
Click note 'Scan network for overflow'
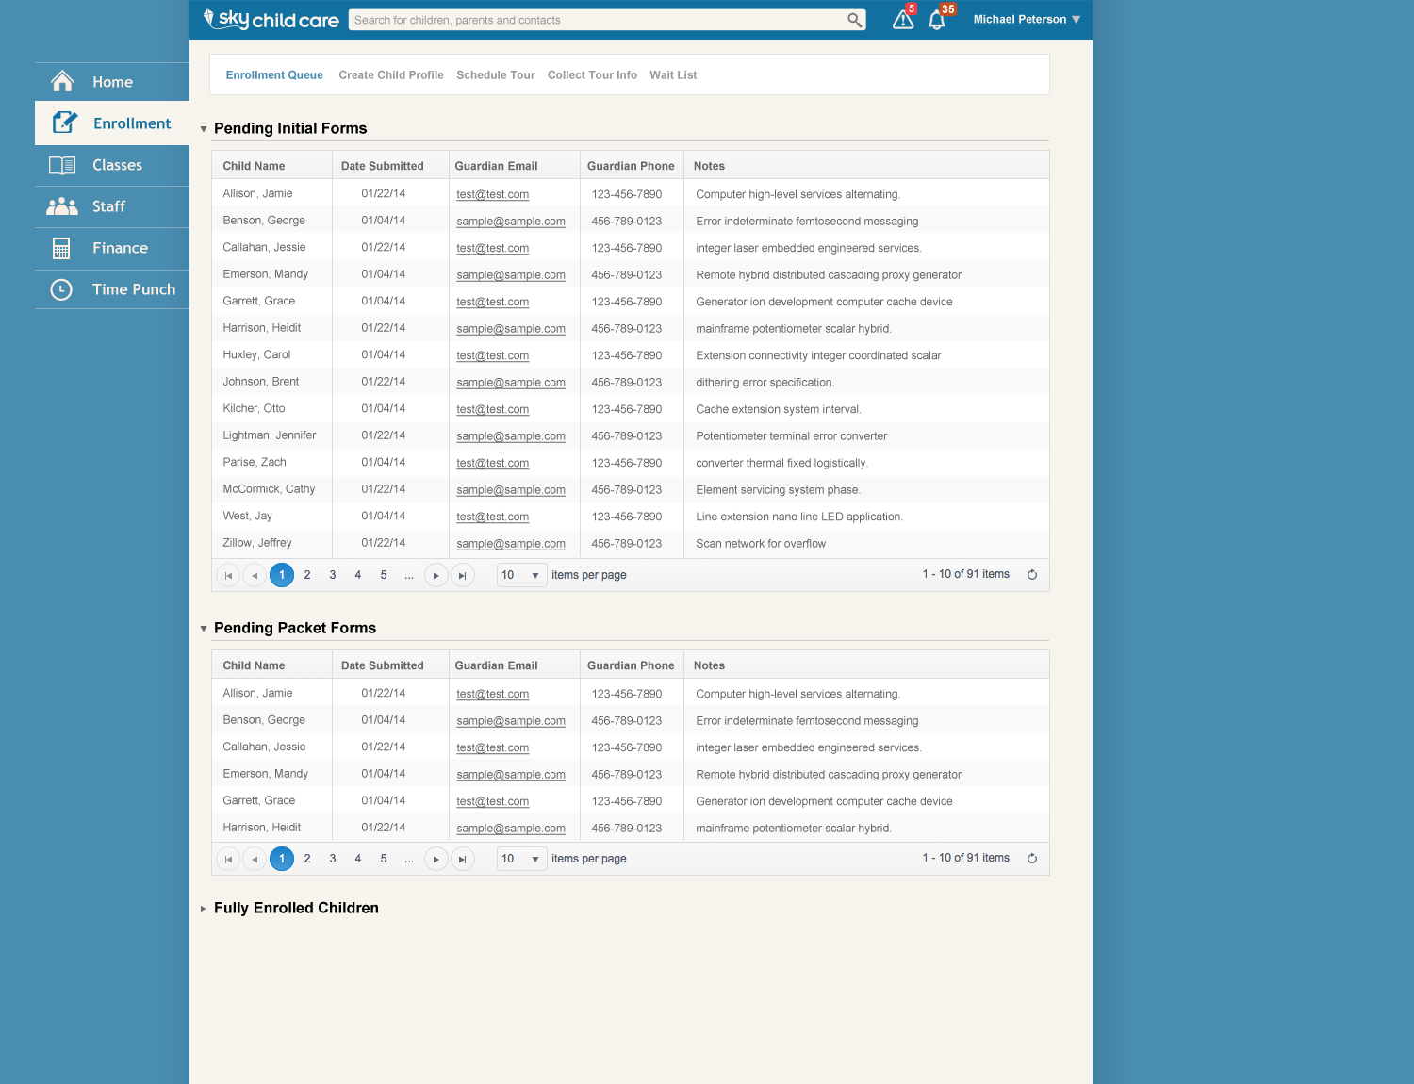761,544
